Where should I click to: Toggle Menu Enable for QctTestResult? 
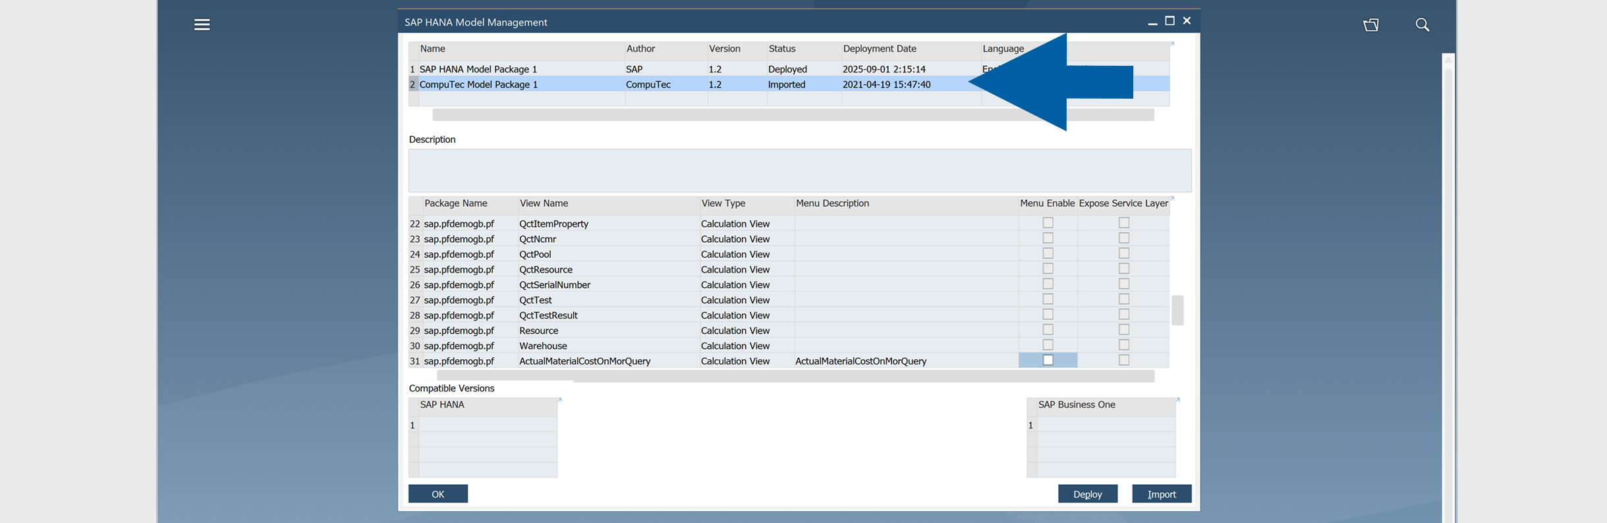point(1048,314)
